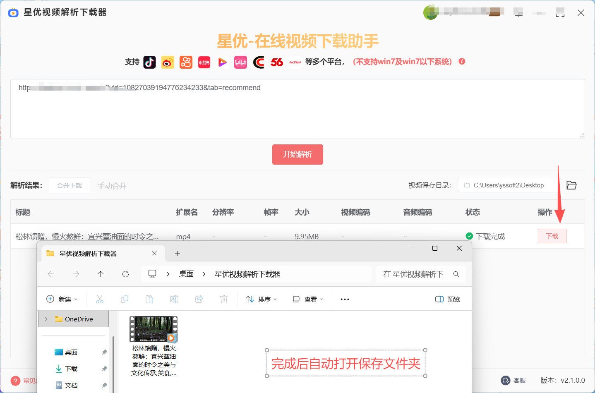Click the video save directory path field
Viewport: 595px width, 393px height.
click(509, 185)
